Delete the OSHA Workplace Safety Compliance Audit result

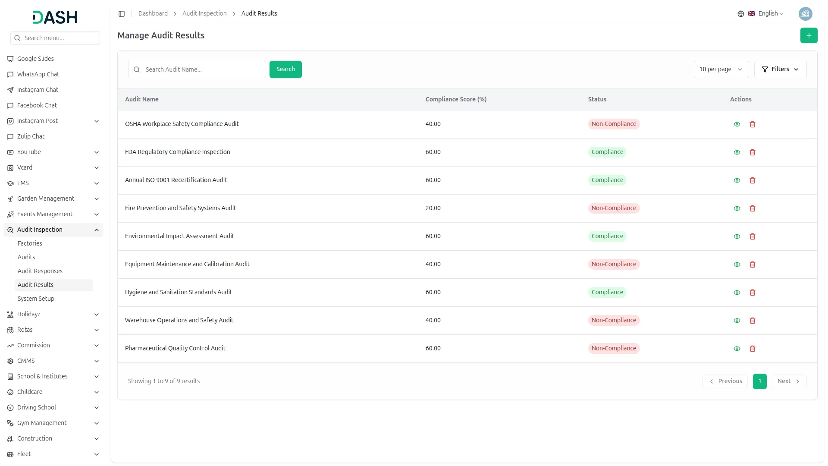click(x=753, y=124)
